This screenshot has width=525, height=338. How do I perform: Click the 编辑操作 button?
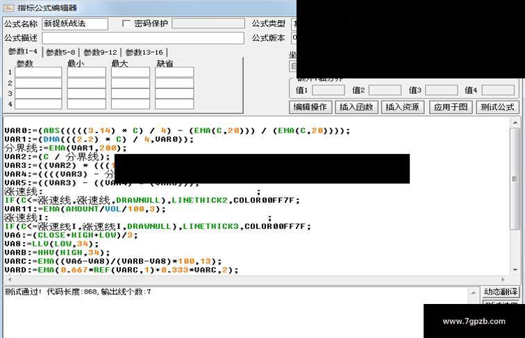(x=310, y=107)
